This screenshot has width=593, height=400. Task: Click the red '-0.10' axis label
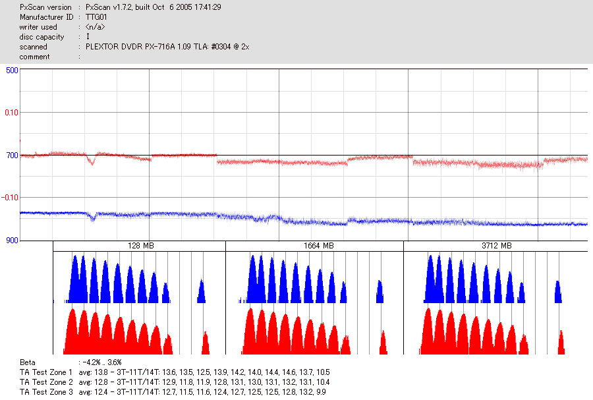pyautogui.click(x=10, y=198)
